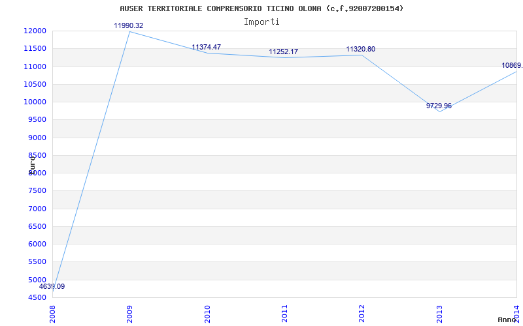Click the Euro vertical axis title

[32, 164]
